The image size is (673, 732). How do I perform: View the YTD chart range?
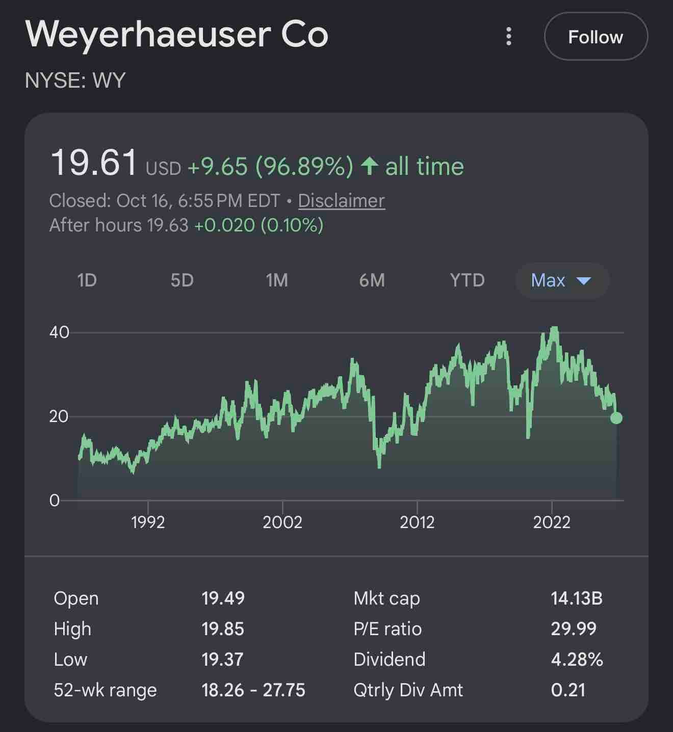(467, 280)
